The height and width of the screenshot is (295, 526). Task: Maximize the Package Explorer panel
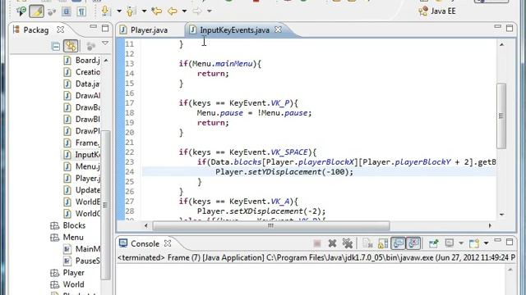pyautogui.click(x=105, y=28)
